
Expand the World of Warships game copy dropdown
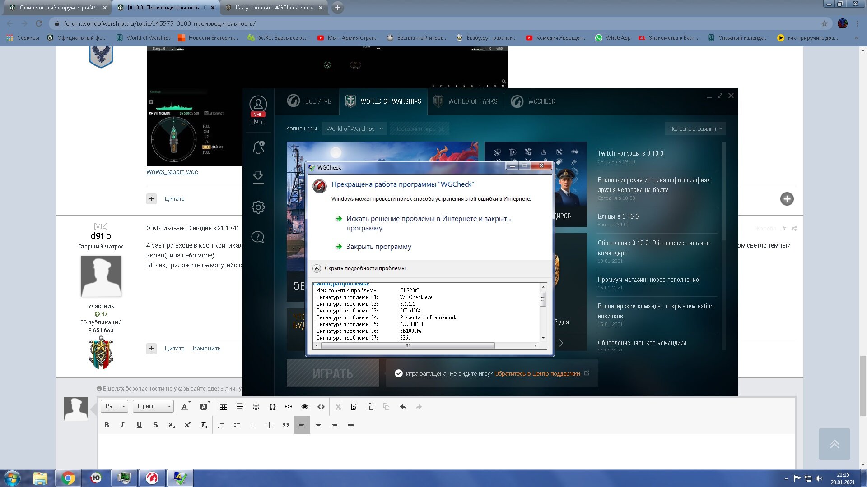[x=354, y=129]
